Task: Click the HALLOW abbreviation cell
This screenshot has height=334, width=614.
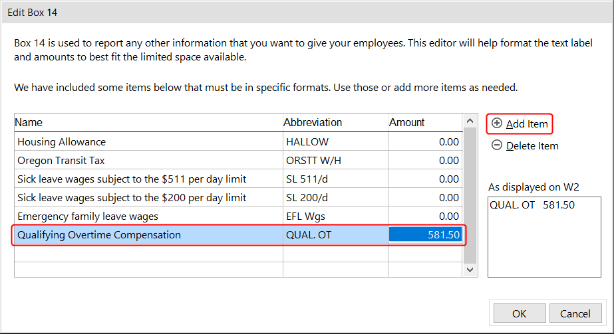Action: [335, 142]
